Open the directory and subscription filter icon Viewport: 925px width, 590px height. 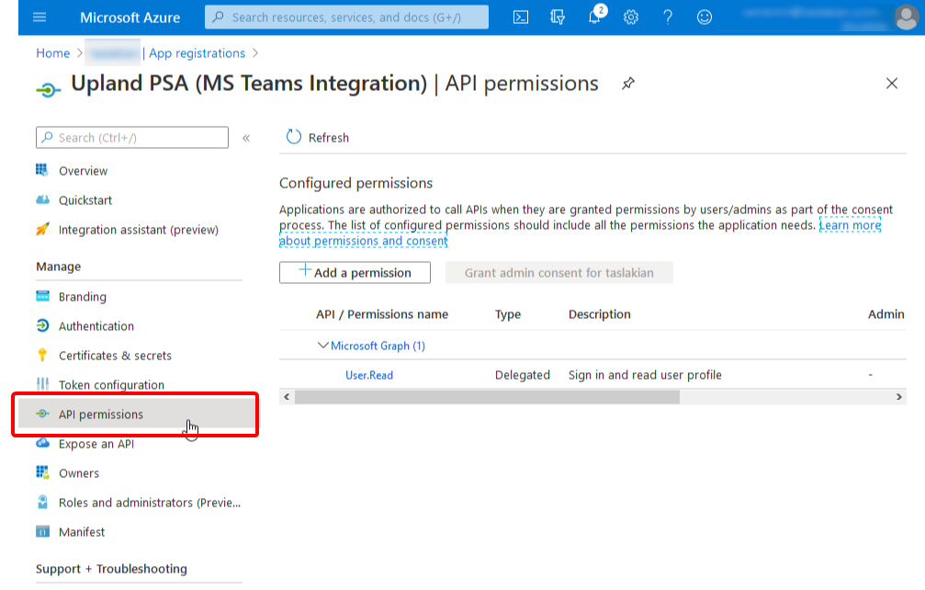557,17
